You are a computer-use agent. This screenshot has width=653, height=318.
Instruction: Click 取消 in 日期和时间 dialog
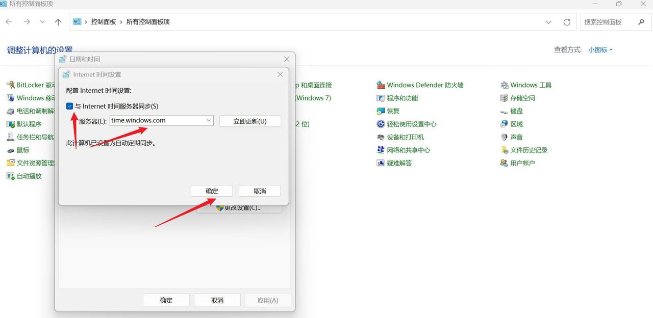pos(217,300)
